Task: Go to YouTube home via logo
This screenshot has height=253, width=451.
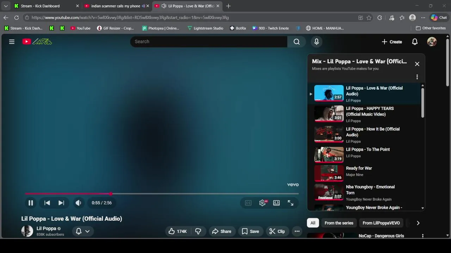Action: 37,41
